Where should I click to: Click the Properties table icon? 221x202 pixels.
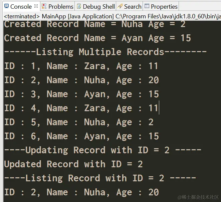(x=147, y=6)
